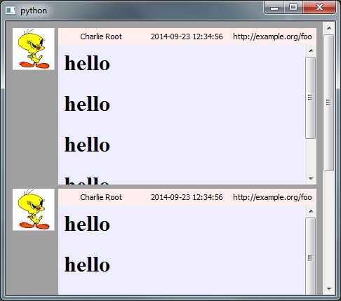Image resolution: width=341 pixels, height=301 pixels.
Task: Click the up arrow of second message scrollbar
Action: point(311,211)
